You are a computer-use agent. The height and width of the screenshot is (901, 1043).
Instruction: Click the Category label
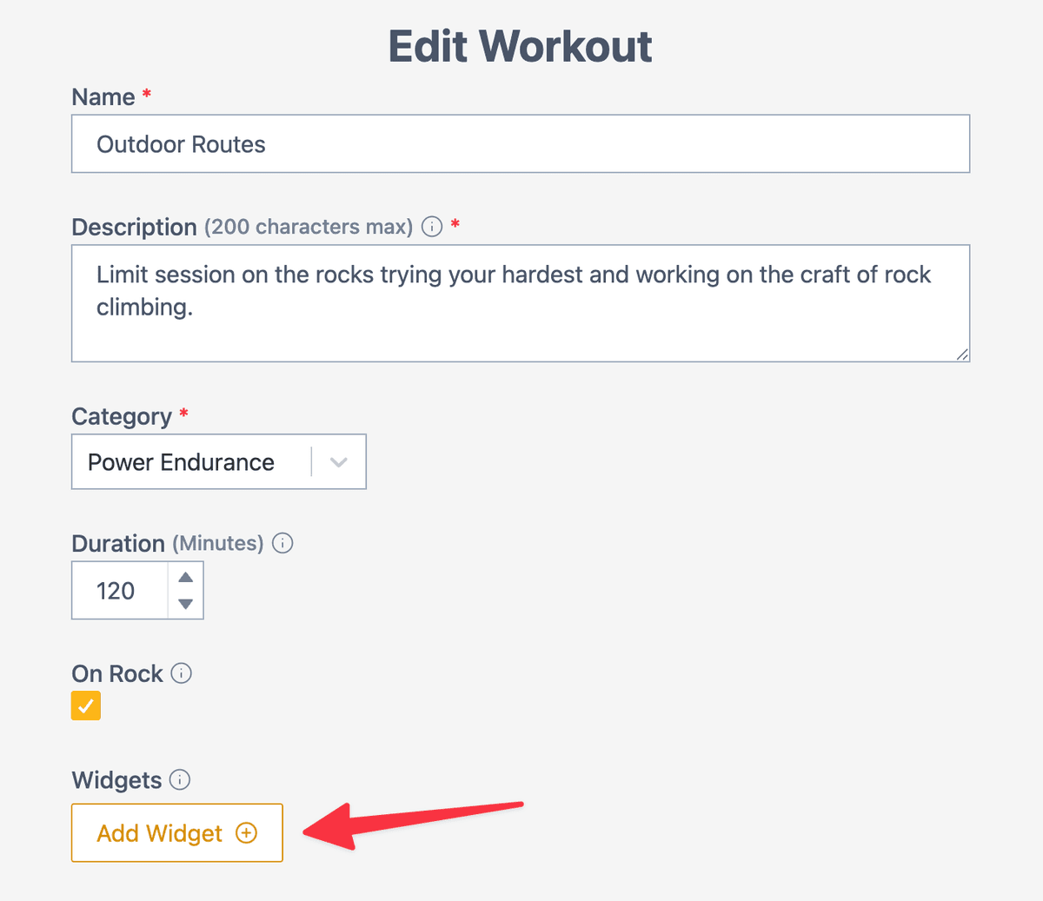[122, 416]
